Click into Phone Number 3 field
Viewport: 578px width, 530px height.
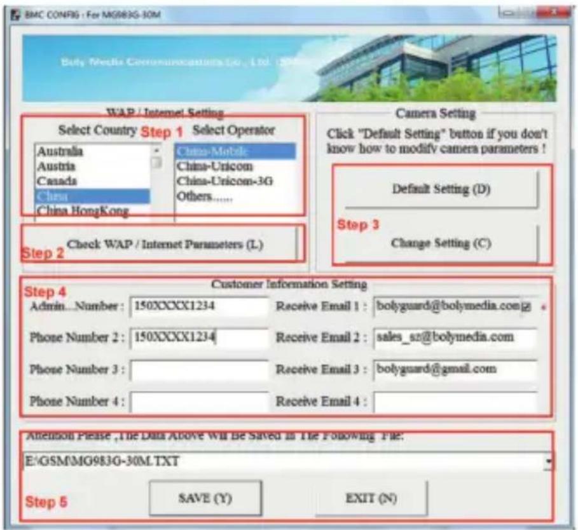point(200,370)
